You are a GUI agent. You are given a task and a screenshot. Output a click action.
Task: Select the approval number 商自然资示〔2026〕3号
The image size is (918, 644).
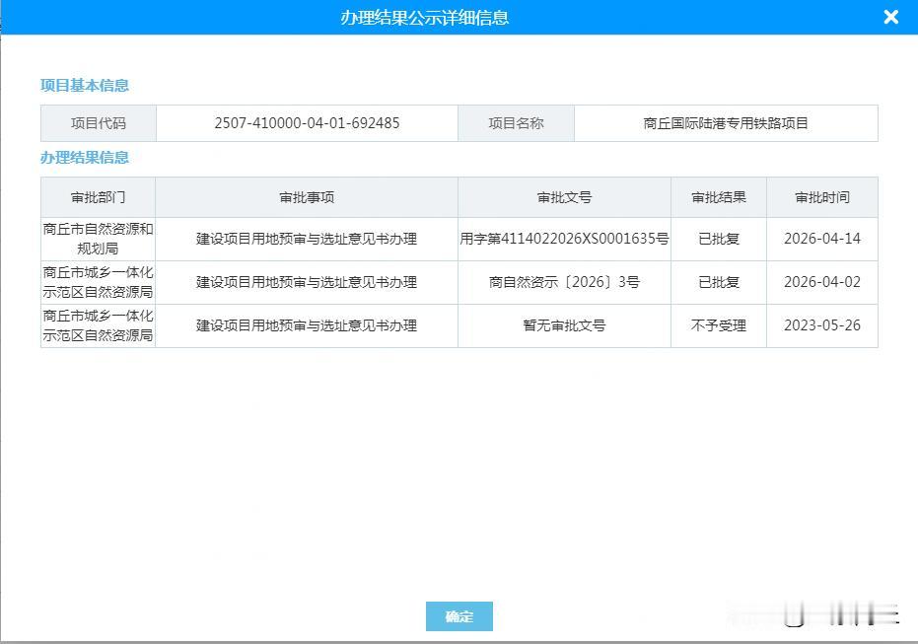563,282
